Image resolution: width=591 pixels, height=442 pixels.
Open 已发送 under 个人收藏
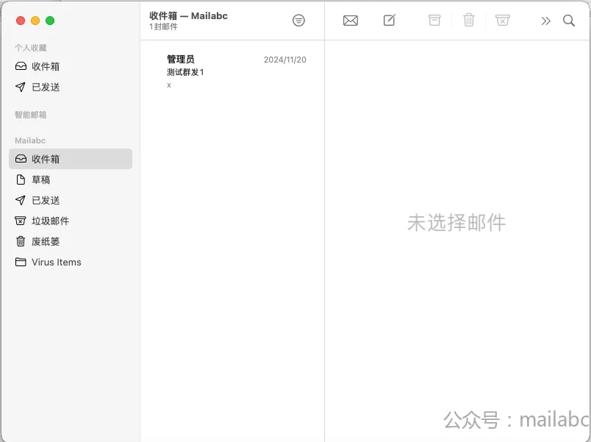coord(71,87)
